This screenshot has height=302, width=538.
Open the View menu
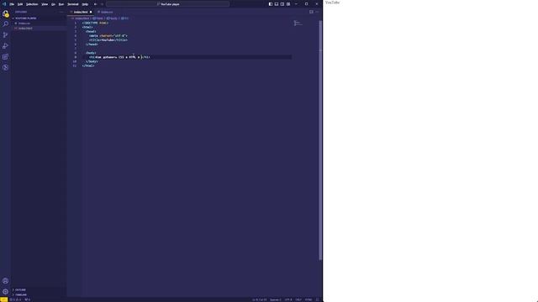click(x=45, y=4)
